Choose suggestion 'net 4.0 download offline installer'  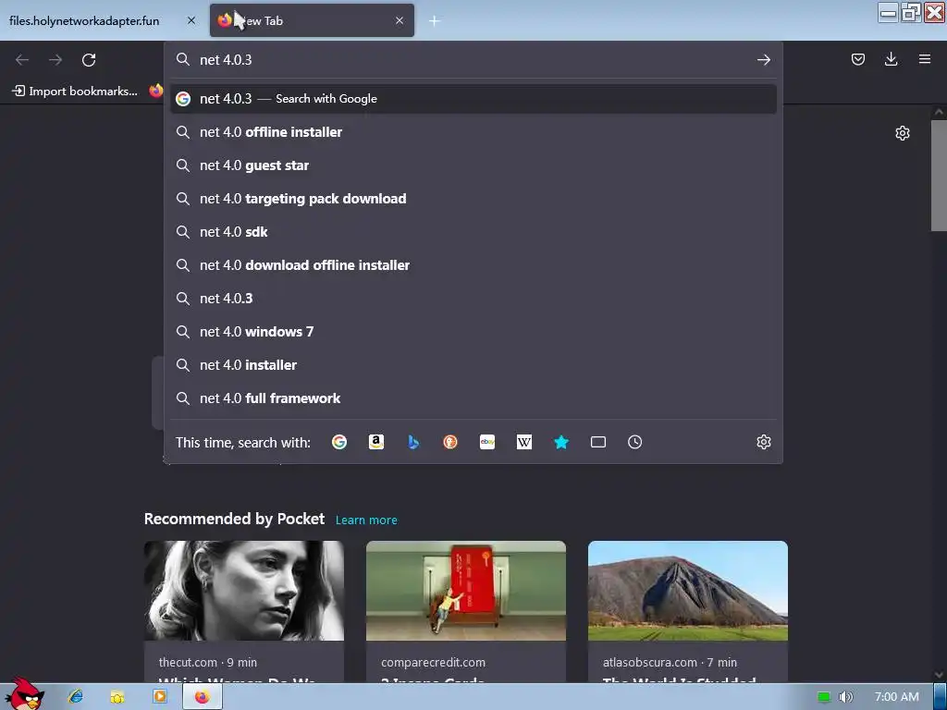pyautogui.click(x=473, y=264)
